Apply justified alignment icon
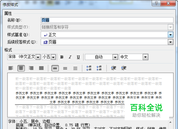Image resolution: width=178 pixels, height=129 pixels. tap(41, 68)
